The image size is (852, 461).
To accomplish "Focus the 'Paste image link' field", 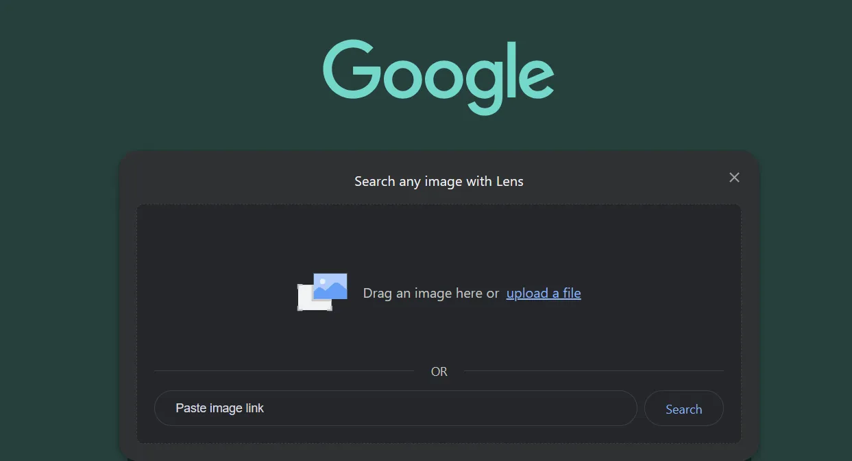I will [395, 408].
